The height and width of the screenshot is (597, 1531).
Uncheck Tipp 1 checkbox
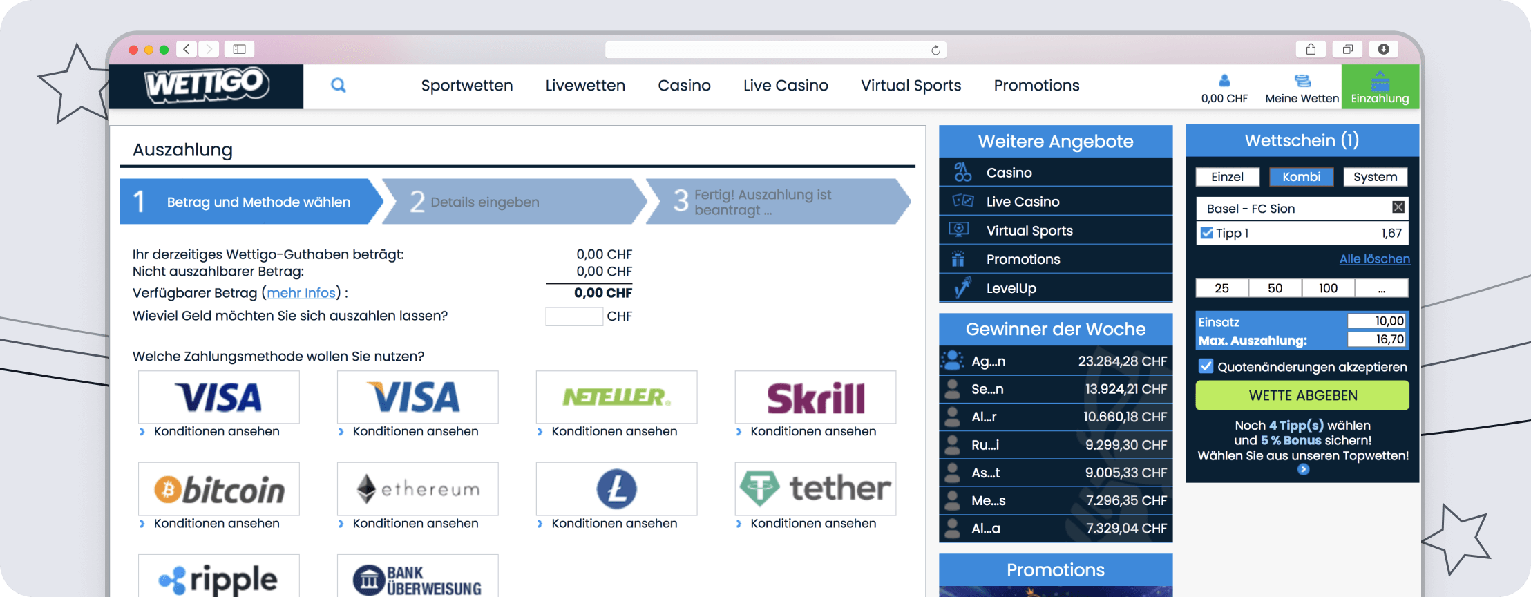click(1206, 233)
